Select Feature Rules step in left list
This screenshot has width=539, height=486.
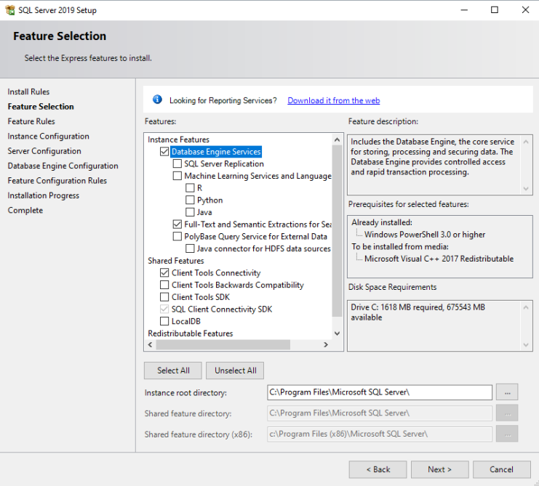click(x=31, y=121)
